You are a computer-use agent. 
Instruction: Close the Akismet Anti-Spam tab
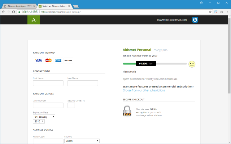[x=34, y=6]
